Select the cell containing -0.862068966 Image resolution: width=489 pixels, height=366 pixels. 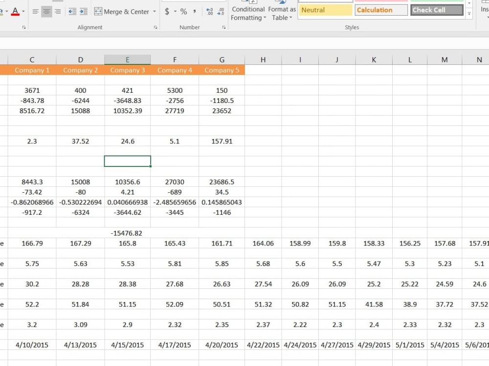pyautogui.click(x=32, y=203)
